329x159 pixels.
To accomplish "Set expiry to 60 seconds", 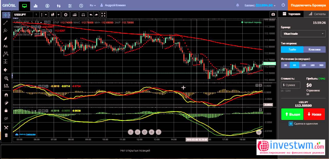I will [294, 65].
